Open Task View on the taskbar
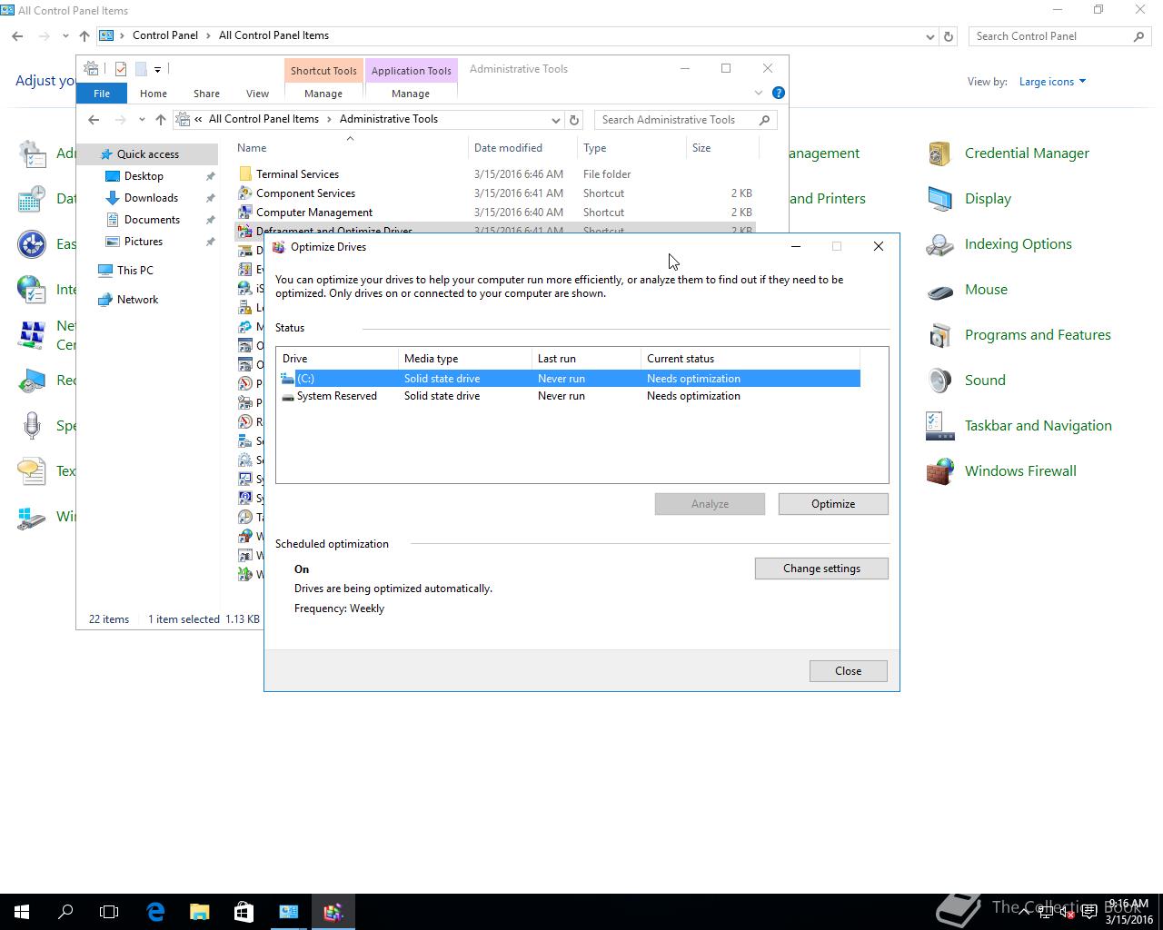The height and width of the screenshot is (930, 1163). click(x=109, y=912)
